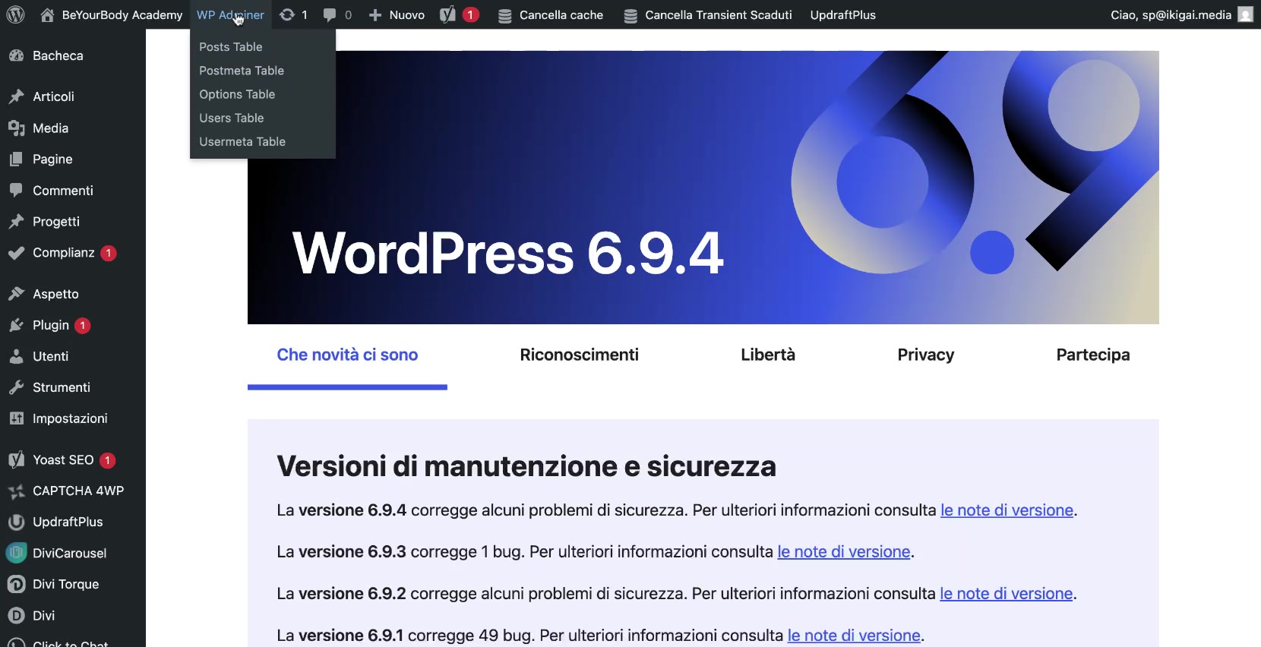Open the Plugin menu in sidebar
Image resolution: width=1261 pixels, height=647 pixels.
tap(50, 325)
